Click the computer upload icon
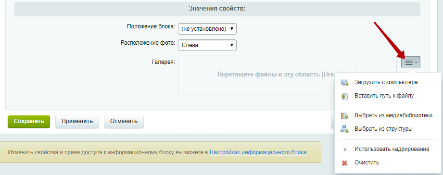This screenshot has width=443, height=175. click(345, 83)
